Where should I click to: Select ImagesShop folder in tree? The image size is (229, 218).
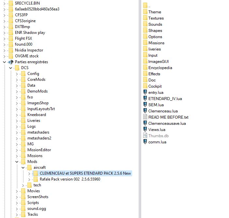point(38,103)
